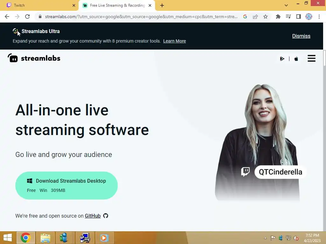Open the Chrome profile avatar
Viewport: 326px width, 244px height.
(x=309, y=17)
